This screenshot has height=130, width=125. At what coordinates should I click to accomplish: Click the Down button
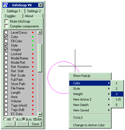(x=22, y=124)
